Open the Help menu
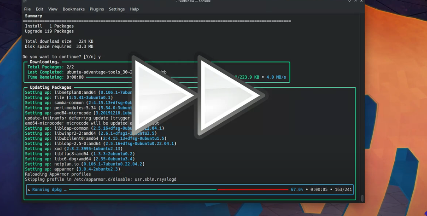427x216 pixels. click(x=134, y=9)
